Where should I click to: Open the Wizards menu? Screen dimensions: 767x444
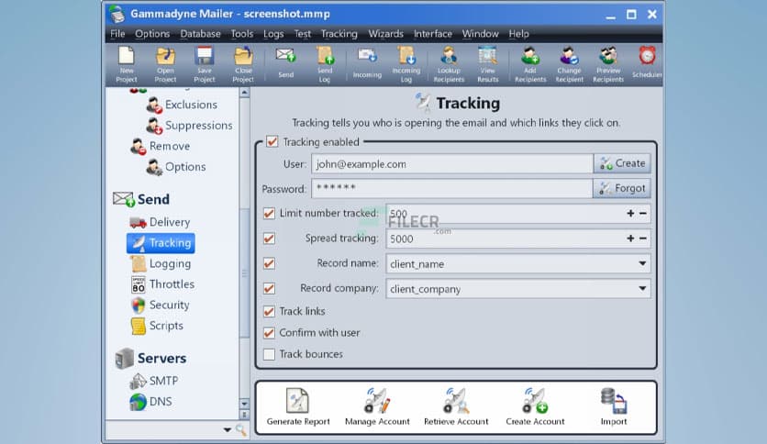pos(385,34)
